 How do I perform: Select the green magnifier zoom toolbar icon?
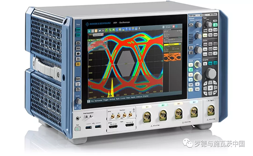(110, 30)
